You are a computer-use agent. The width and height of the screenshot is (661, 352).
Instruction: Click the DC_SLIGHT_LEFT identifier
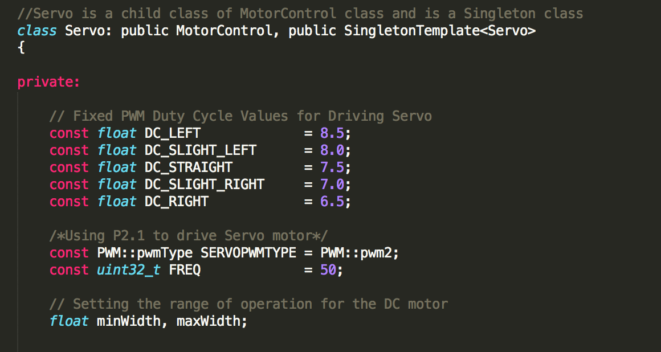pos(200,150)
